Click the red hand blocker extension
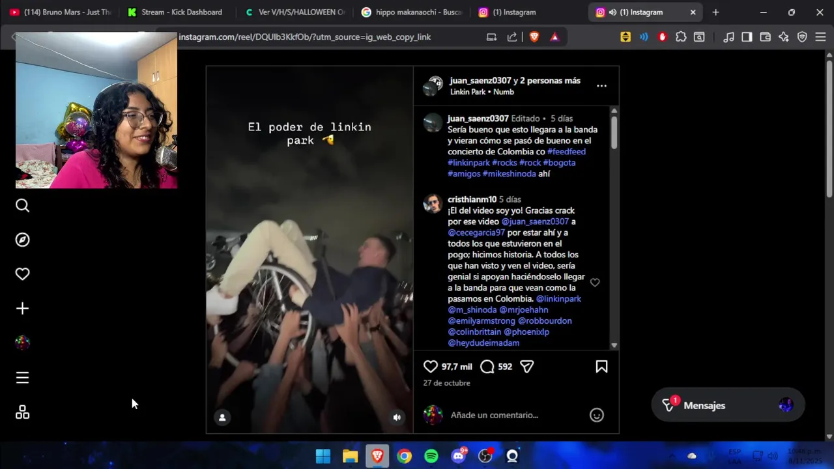This screenshot has width=834, height=469. tap(663, 37)
